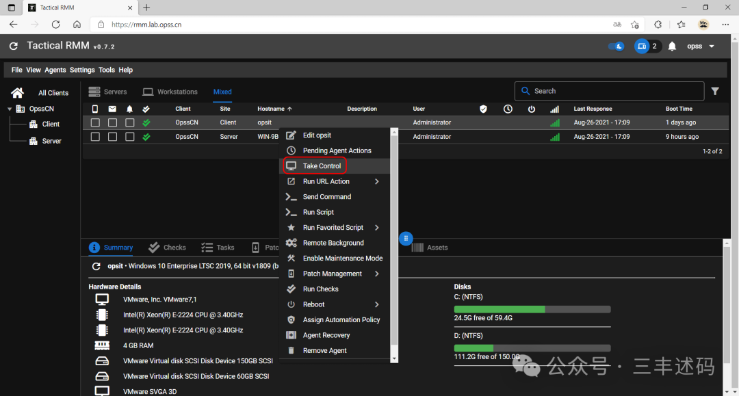
Task: Switch to the Servers tab
Action: click(x=108, y=92)
